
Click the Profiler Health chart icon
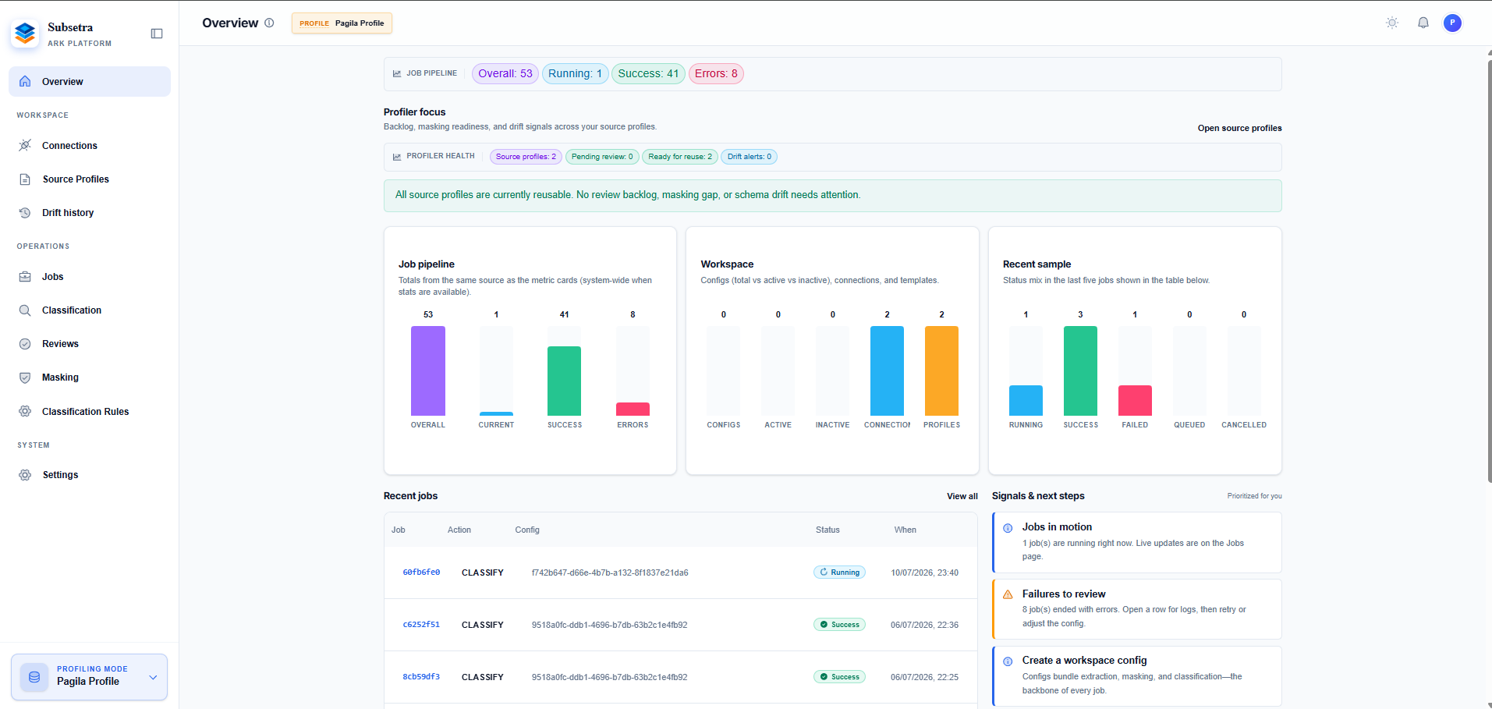[397, 156]
